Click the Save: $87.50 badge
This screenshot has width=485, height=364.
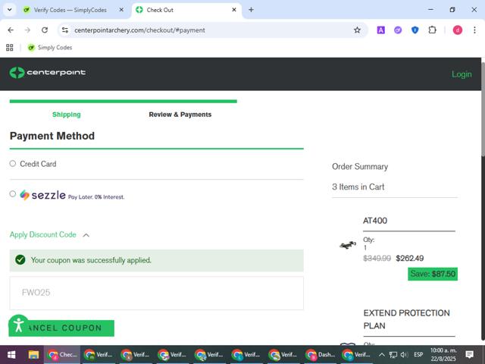433,274
